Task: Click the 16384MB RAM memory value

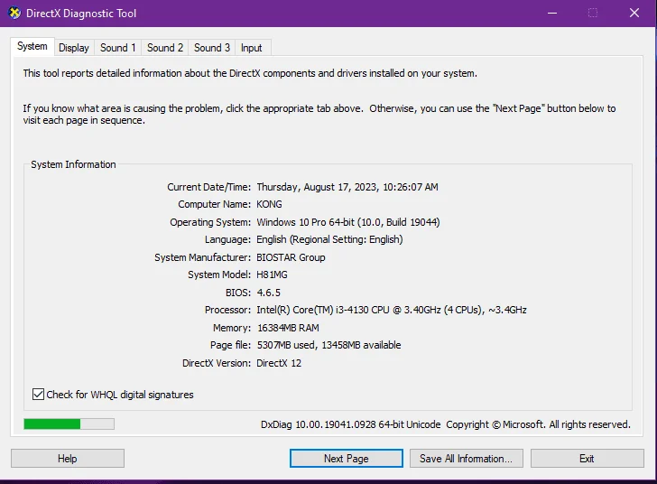Action: pyautogui.click(x=288, y=328)
